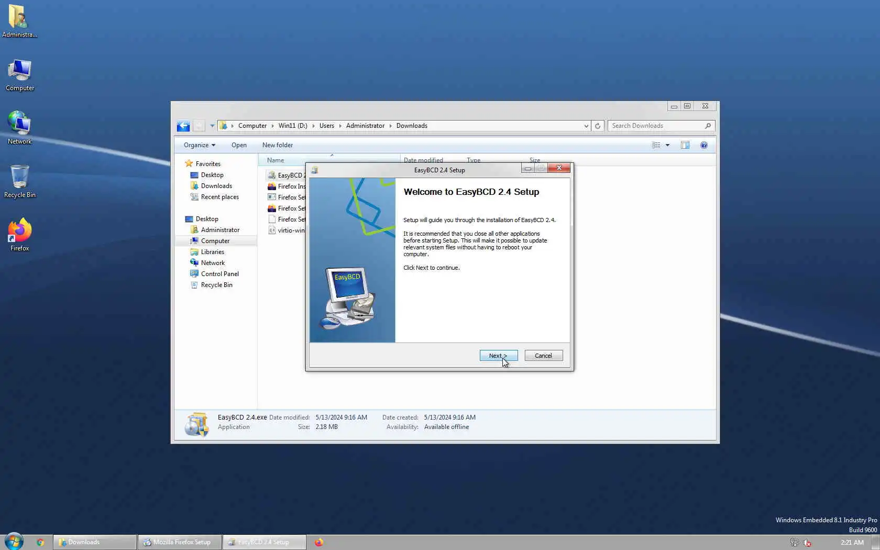Select the EasyBCD file in the list
Image resolution: width=880 pixels, height=550 pixels.
[x=286, y=175]
